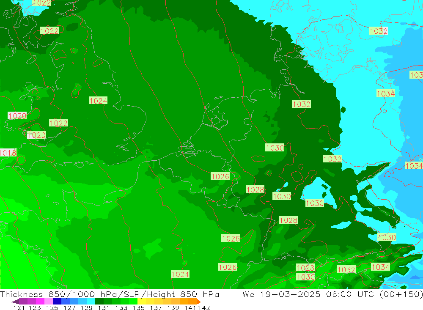Click the legend value 133
The height and width of the screenshot is (310, 423).
(x=121, y=307)
